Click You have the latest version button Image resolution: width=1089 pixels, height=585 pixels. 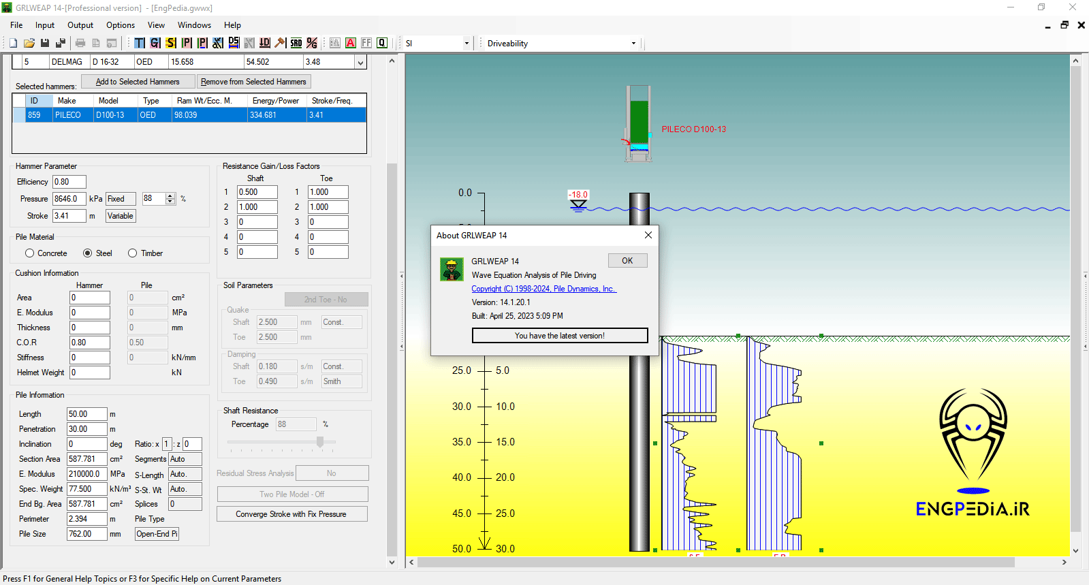coord(559,336)
